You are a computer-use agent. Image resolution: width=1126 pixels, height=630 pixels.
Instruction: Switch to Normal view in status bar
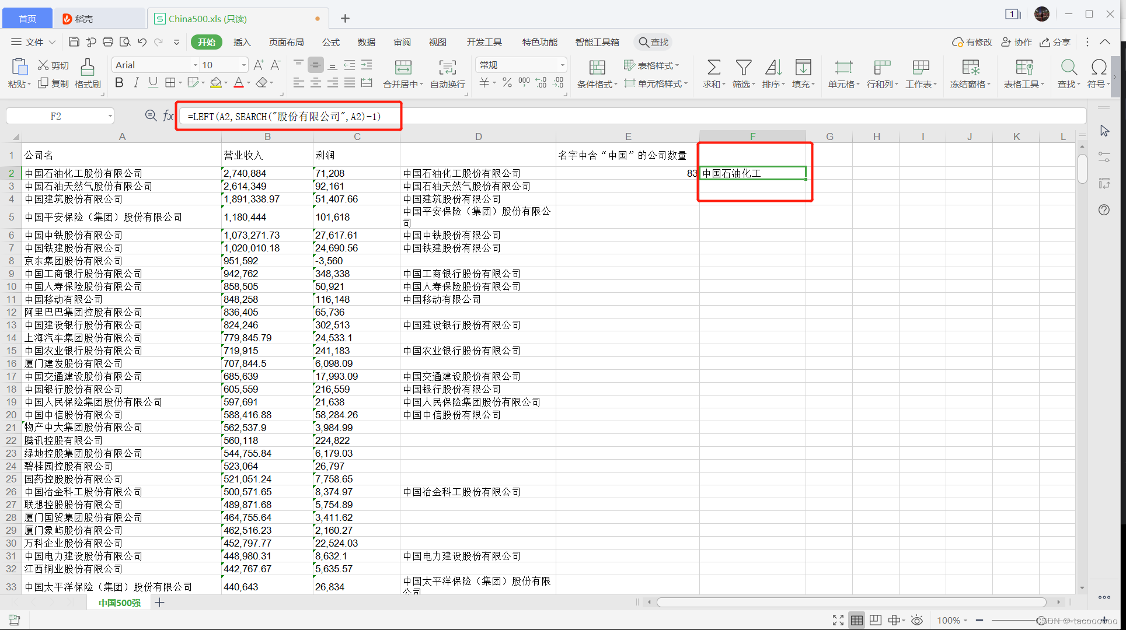pos(856,620)
